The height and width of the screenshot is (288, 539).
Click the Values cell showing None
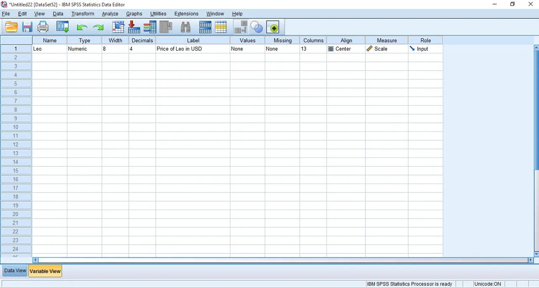click(248, 49)
